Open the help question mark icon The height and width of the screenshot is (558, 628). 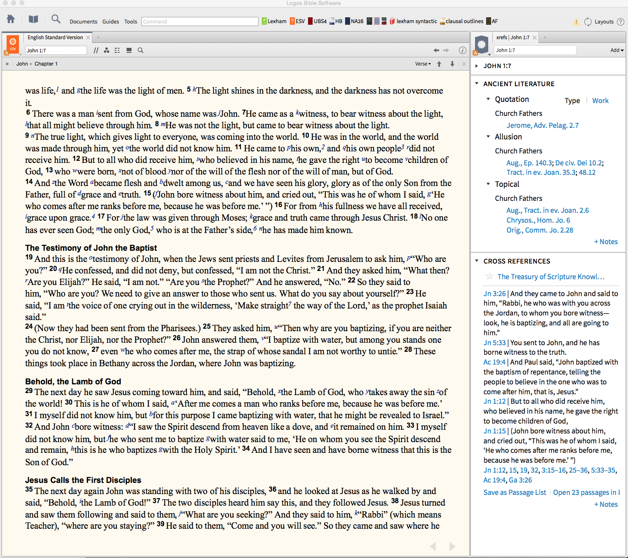coord(620,21)
